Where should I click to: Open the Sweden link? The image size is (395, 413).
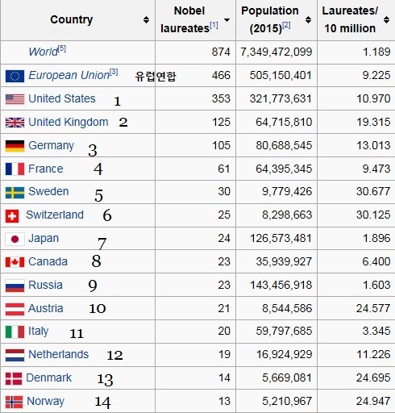(48, 191)
